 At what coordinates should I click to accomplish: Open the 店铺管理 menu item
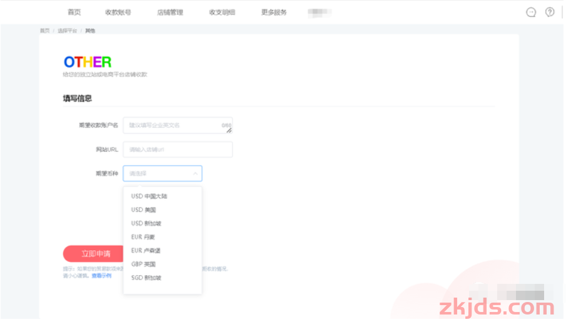[170, 13]
